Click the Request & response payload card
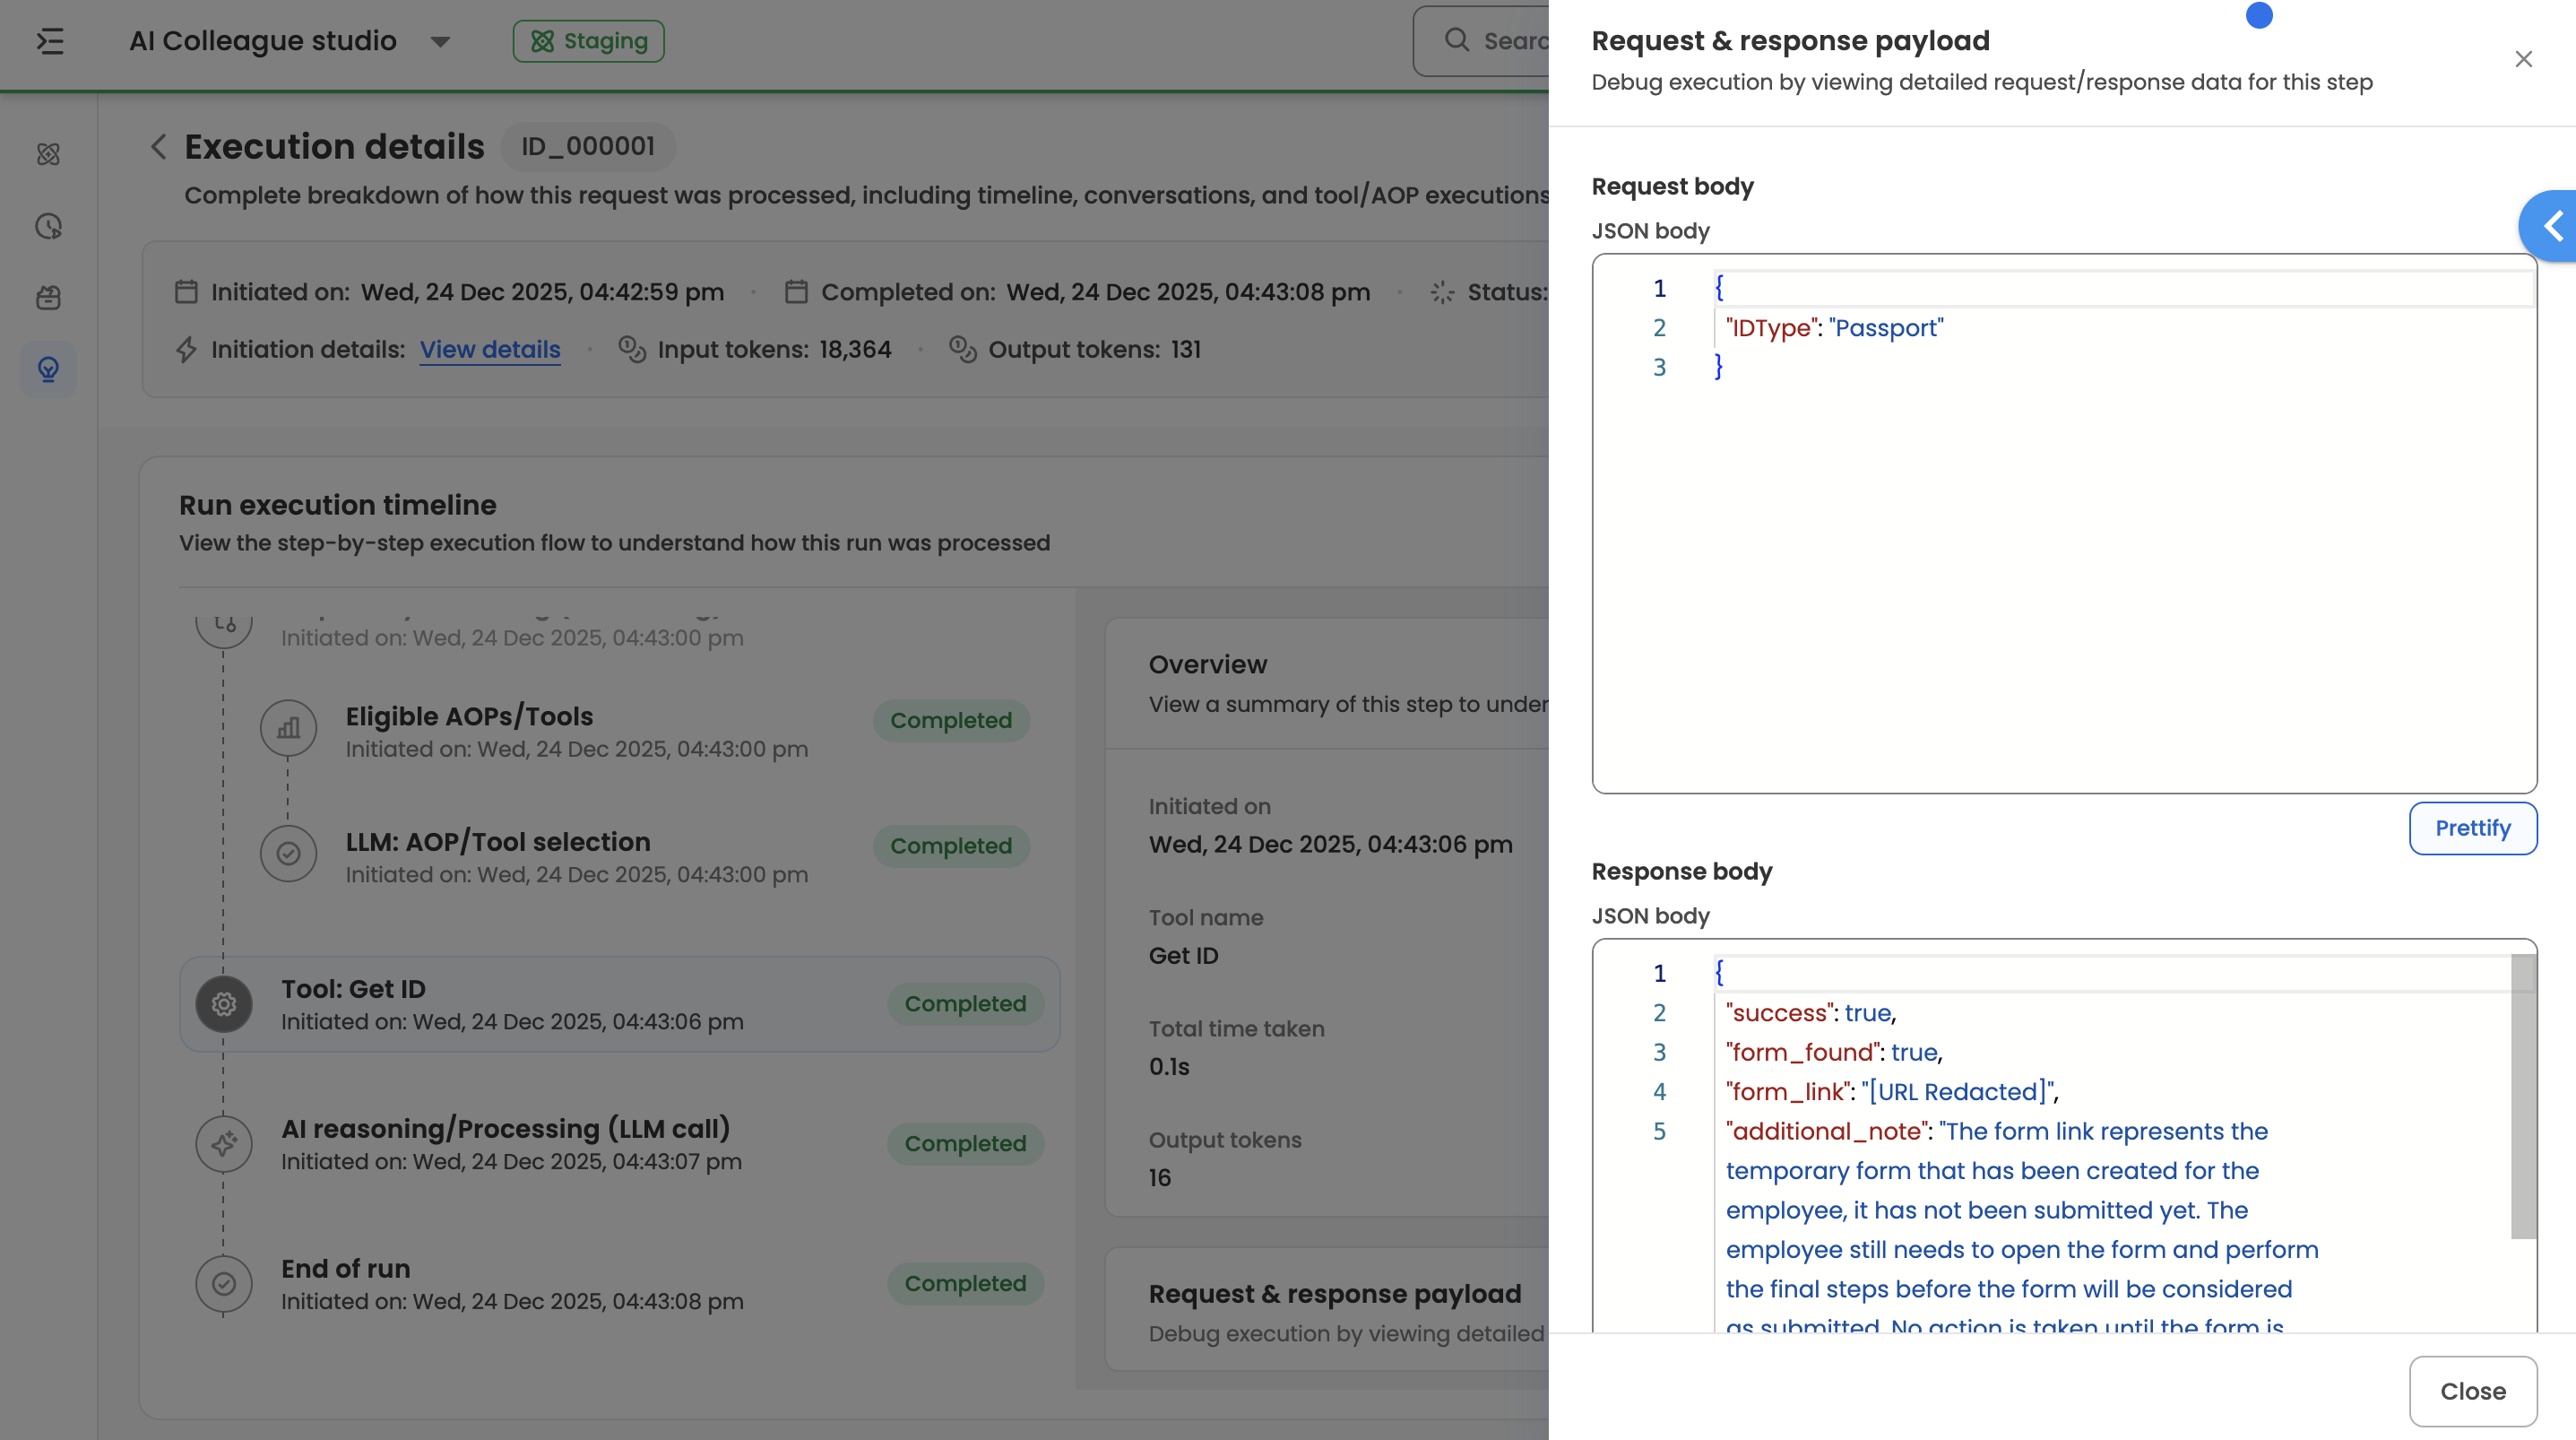Screen dimensions: 2576x1440 [1328, 1310]
